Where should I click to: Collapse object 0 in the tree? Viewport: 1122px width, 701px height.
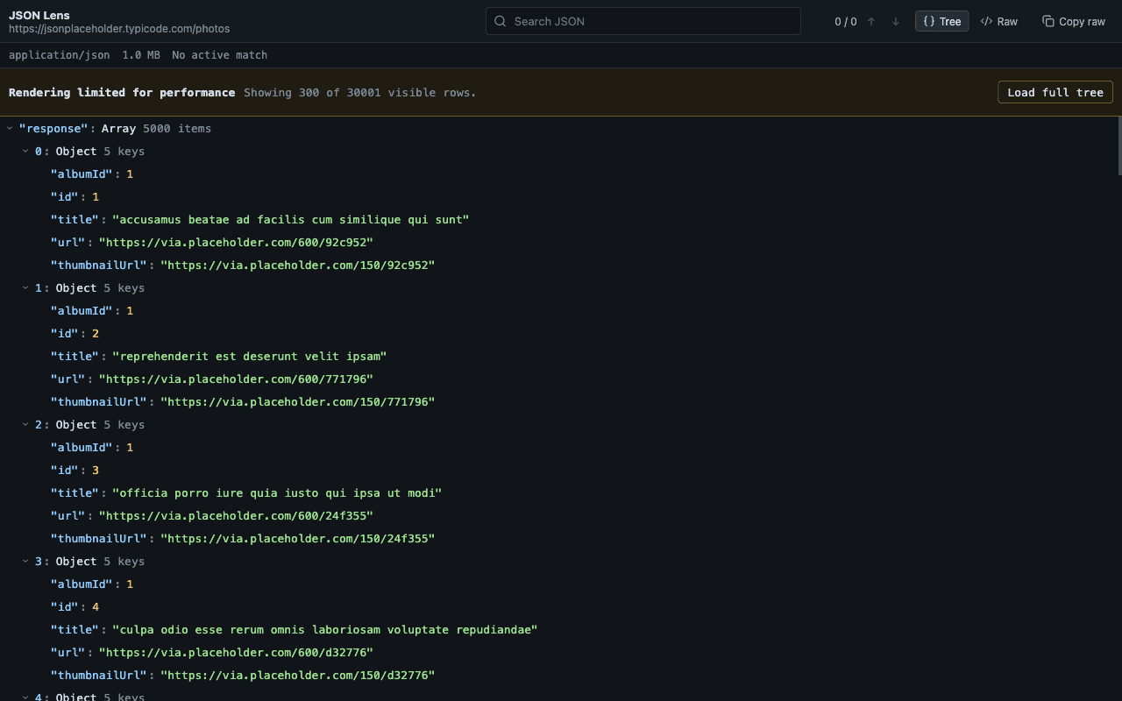[x=25, y=151]
